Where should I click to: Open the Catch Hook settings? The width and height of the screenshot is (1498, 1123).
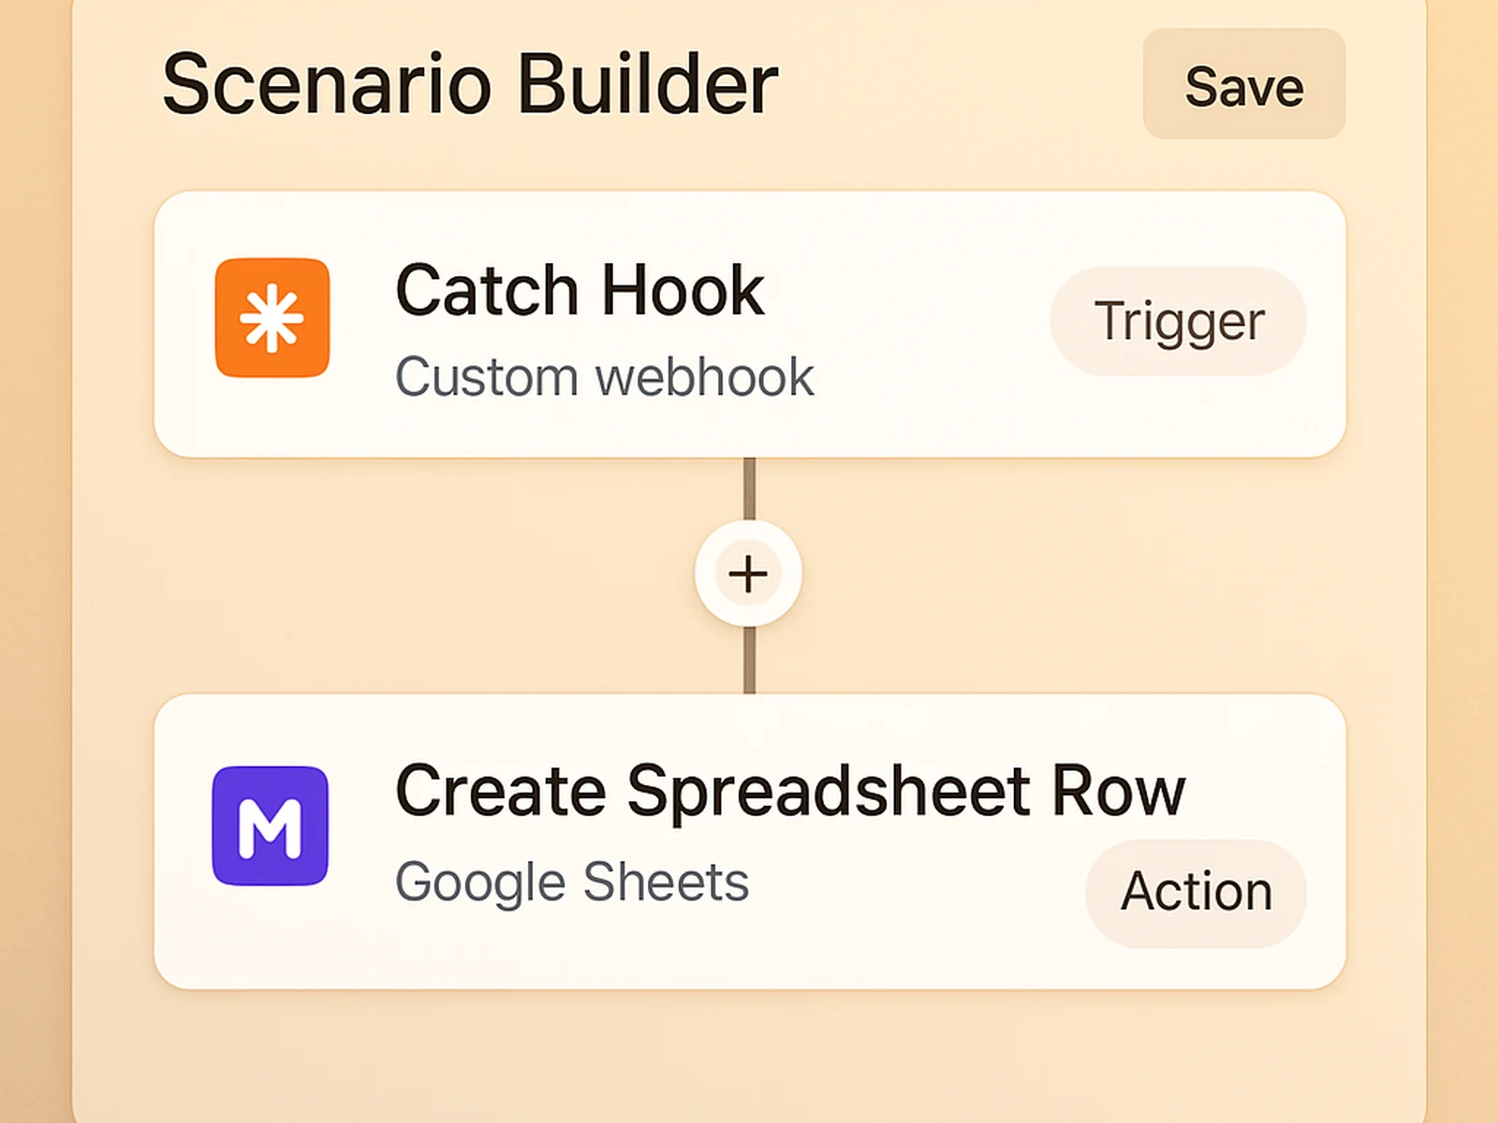(580, 290)
